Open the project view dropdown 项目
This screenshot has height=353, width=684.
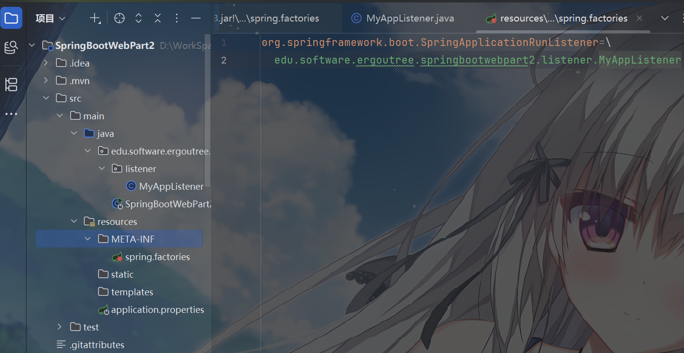50,19
